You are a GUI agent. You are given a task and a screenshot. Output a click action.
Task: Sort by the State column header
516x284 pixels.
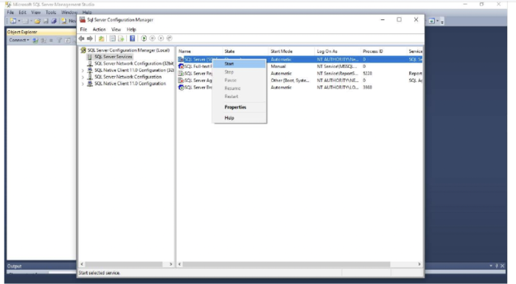point(245,52)
